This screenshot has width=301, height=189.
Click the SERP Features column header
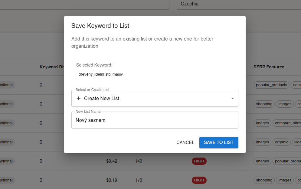click(269, 67)
